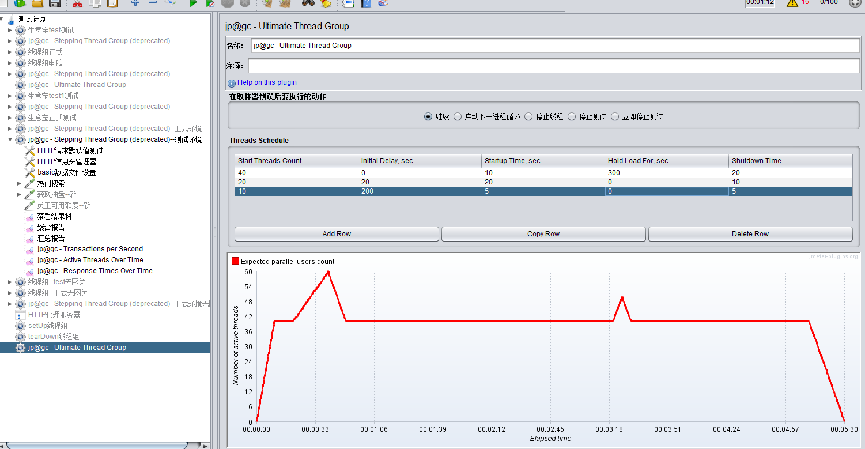Viewport: 865px width, 449px height.
Task: Click the Shutdown X toolbar icon
Action: (x=245, y=3)
